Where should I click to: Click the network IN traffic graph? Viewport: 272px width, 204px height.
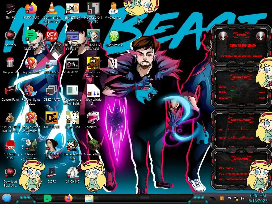click(x=241, y=129)
